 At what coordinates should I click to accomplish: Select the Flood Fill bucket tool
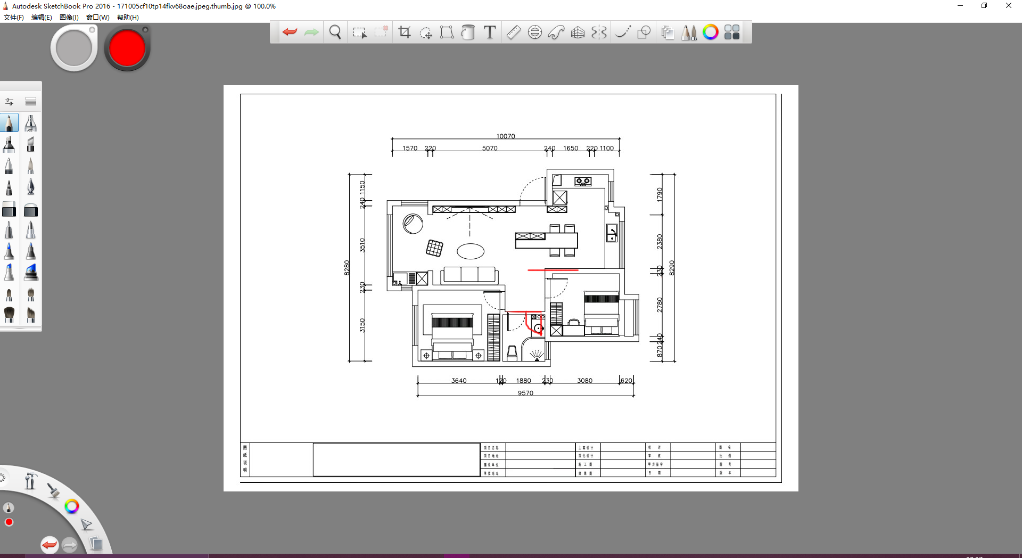coord(468,32)
